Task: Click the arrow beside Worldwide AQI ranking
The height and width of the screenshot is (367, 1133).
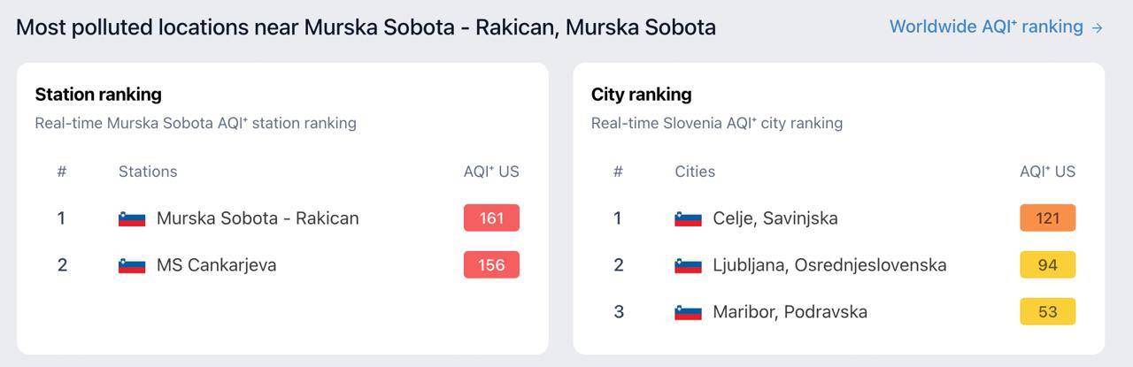Action: (1098, 27)
